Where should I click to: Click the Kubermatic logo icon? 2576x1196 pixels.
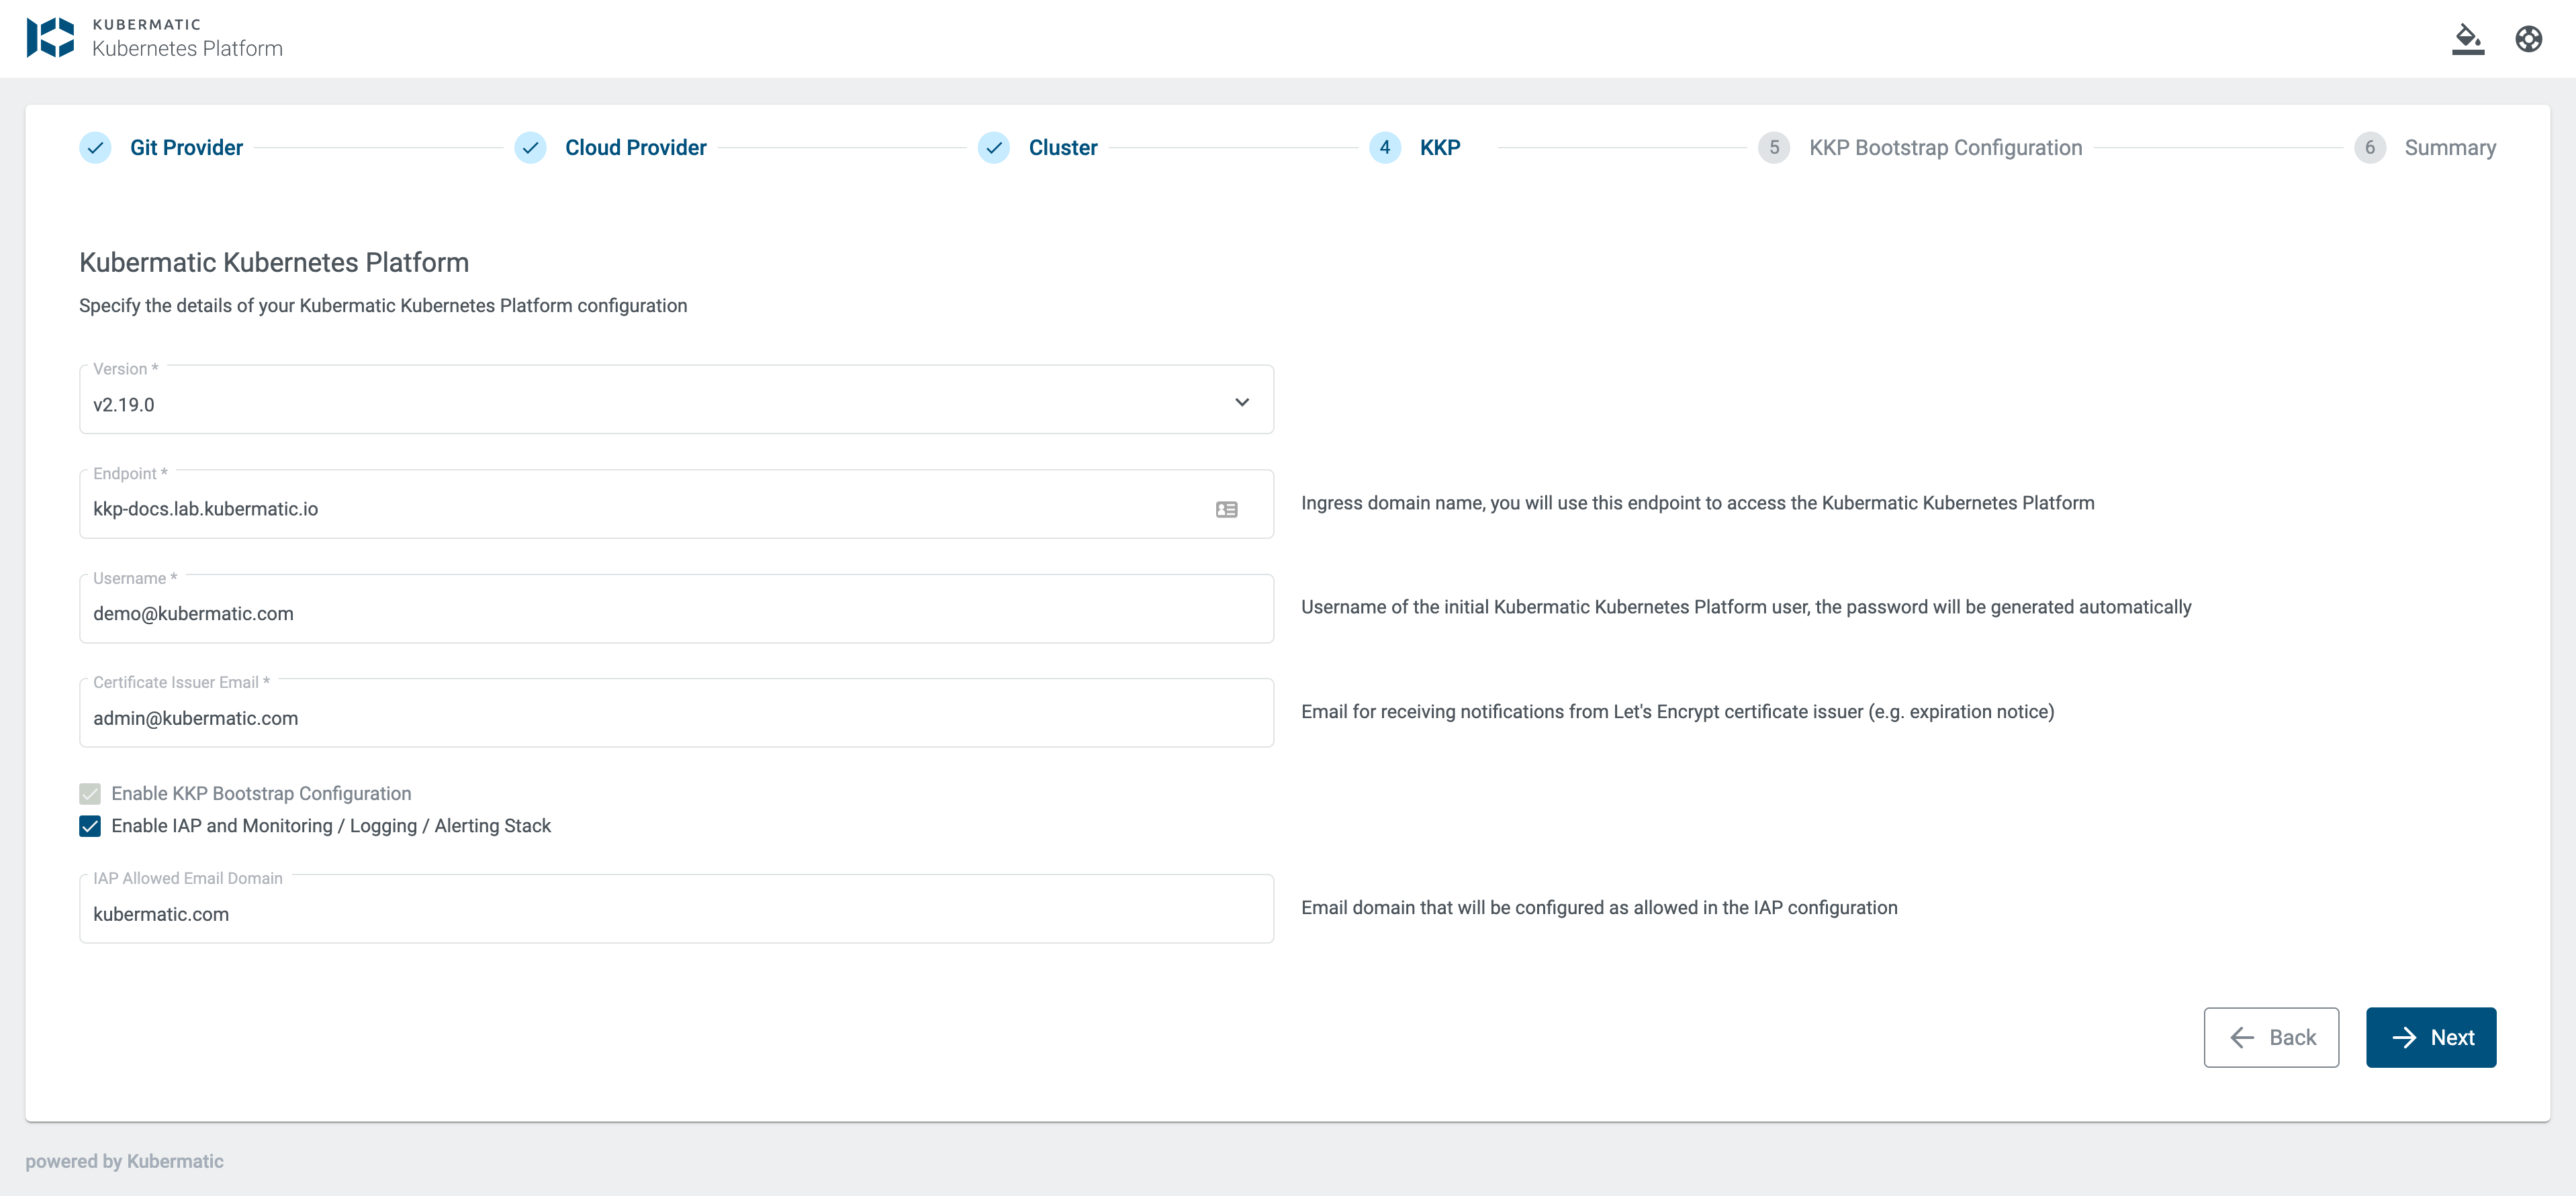pos(50,37)
